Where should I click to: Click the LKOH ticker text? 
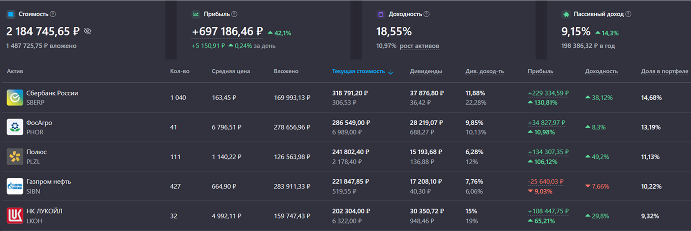pos(34,221)
